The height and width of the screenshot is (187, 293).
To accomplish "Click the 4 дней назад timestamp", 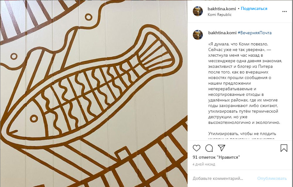I will coord(204,165).
